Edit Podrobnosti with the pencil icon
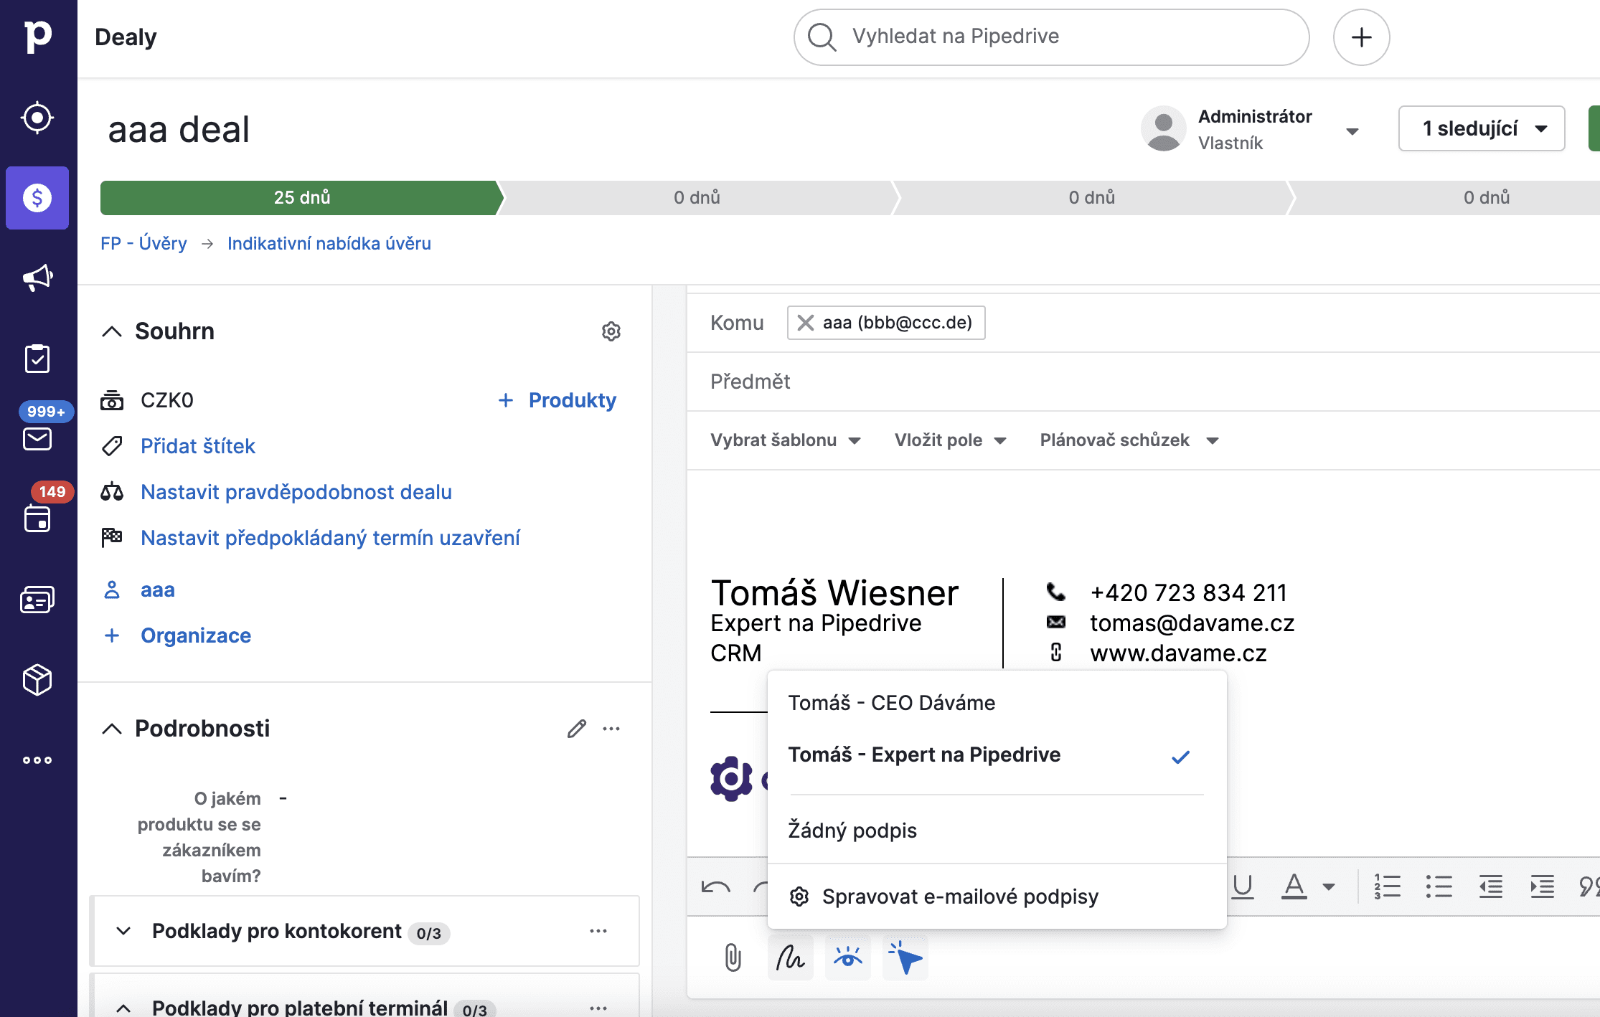 point(576,729)
